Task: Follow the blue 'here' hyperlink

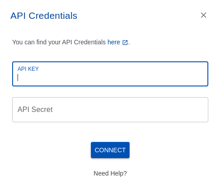Action: 114,42
